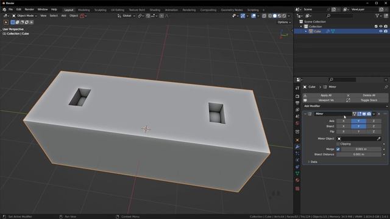Collapse the Mirror modifier panel

(x=305, y=114)
